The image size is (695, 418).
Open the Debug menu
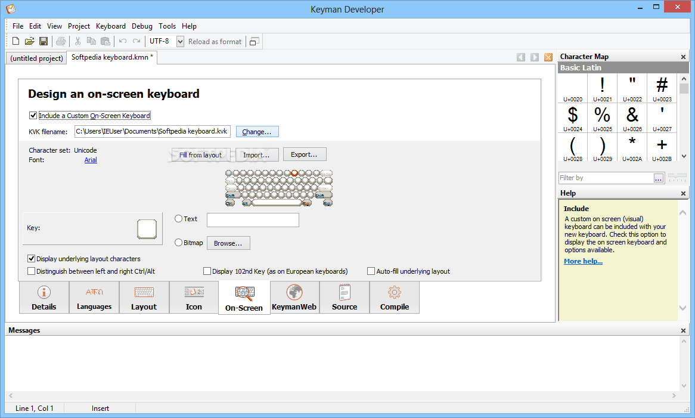pos(142,26)
